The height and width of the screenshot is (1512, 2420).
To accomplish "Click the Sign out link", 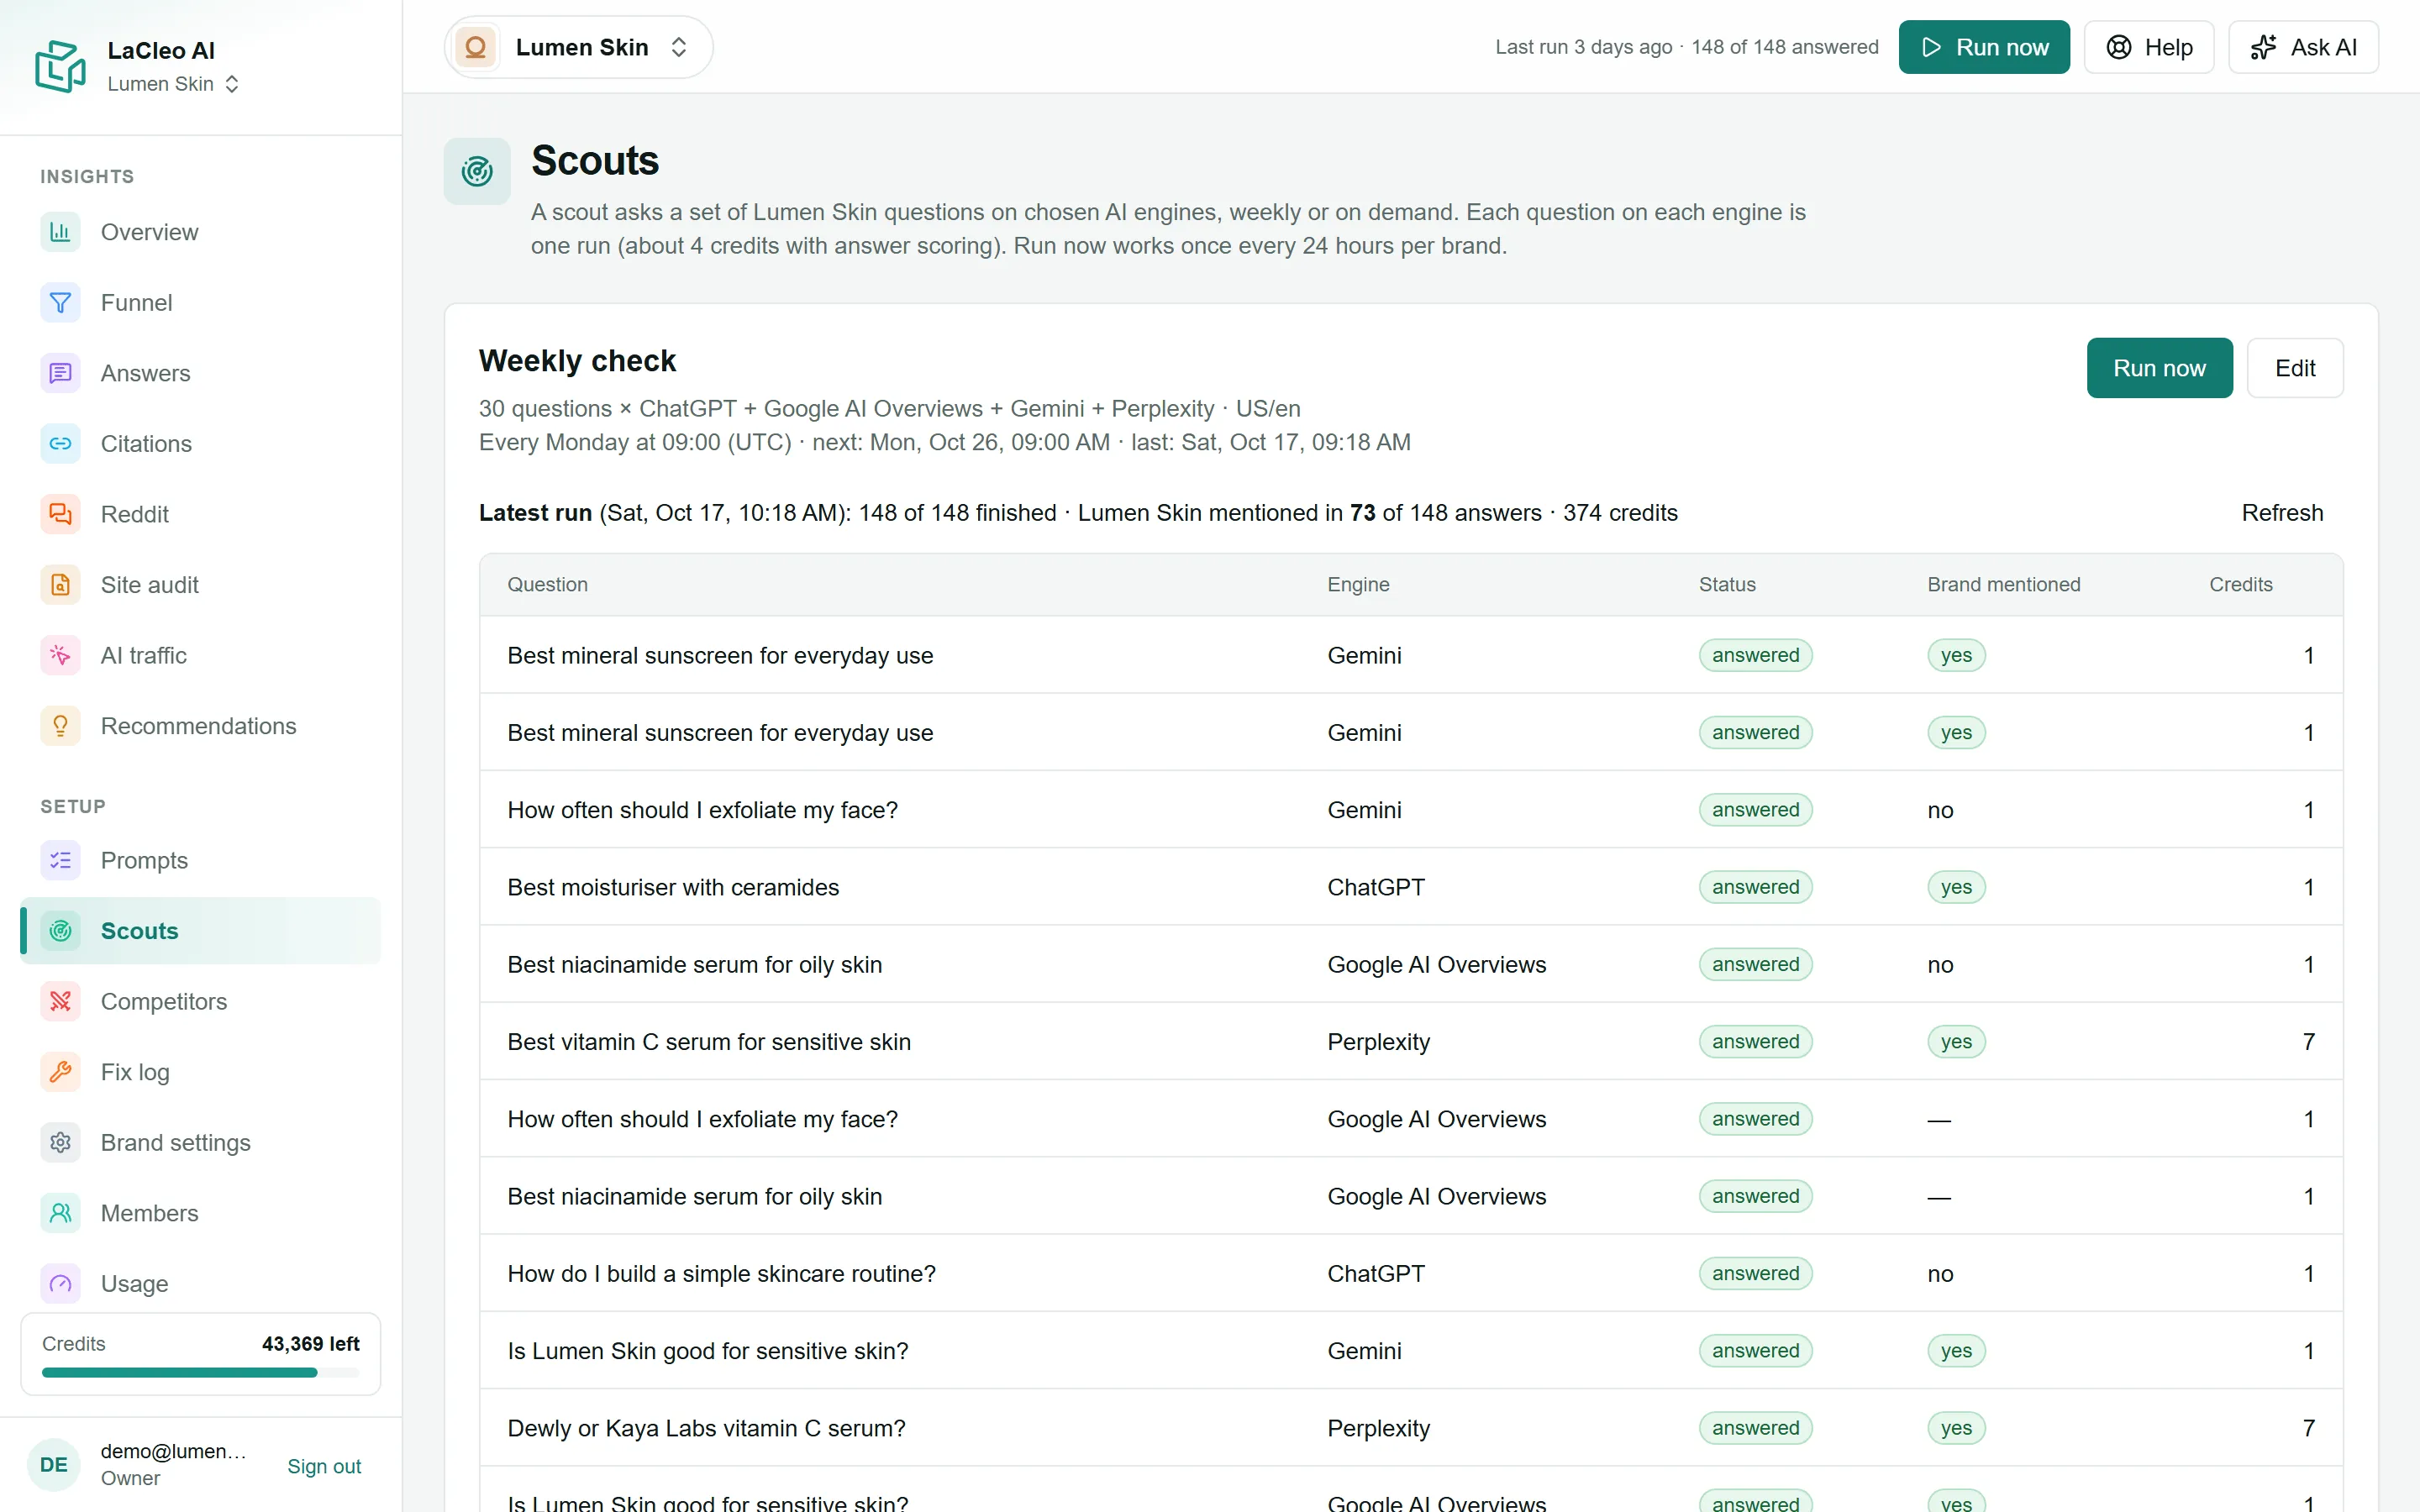I will [324, 1466].
